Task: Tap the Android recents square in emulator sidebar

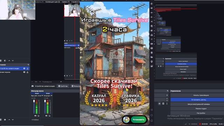Action: click(x=152, y=120)
